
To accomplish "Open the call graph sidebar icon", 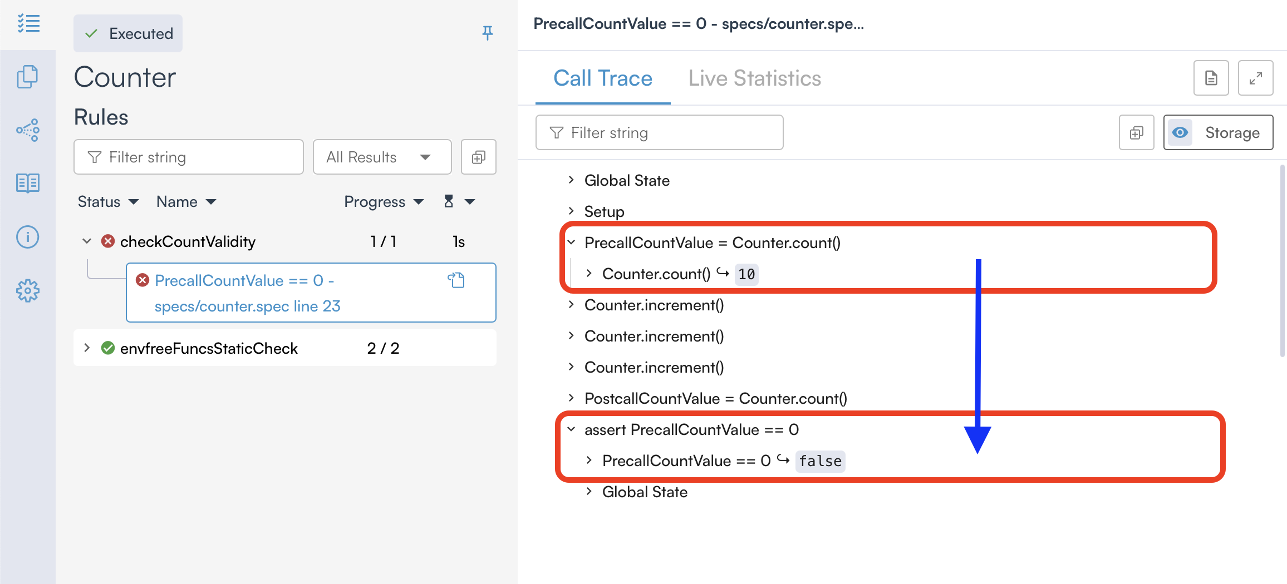I will tap(28, 130).
